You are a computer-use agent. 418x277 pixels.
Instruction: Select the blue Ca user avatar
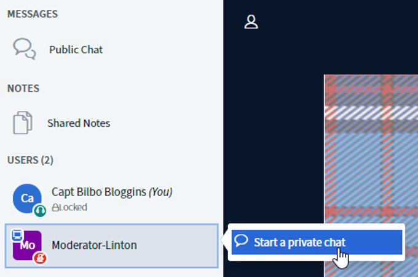[27, 199]
